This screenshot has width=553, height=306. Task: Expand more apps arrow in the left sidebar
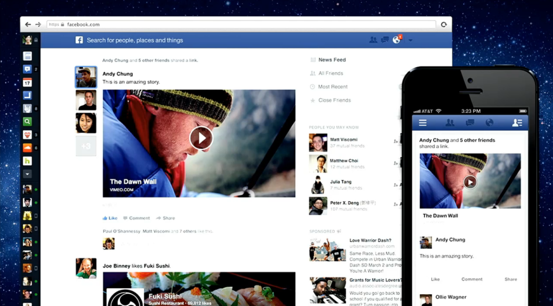[28, 174]
